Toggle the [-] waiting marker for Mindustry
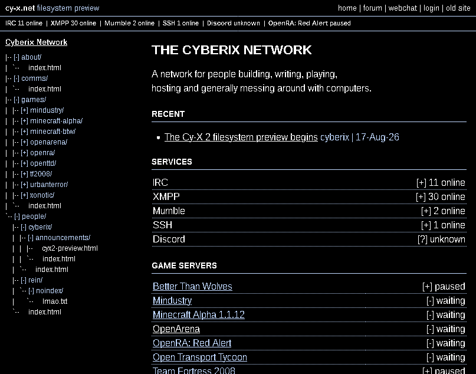Viewport: 476px width, 374px height. [430, 300]
